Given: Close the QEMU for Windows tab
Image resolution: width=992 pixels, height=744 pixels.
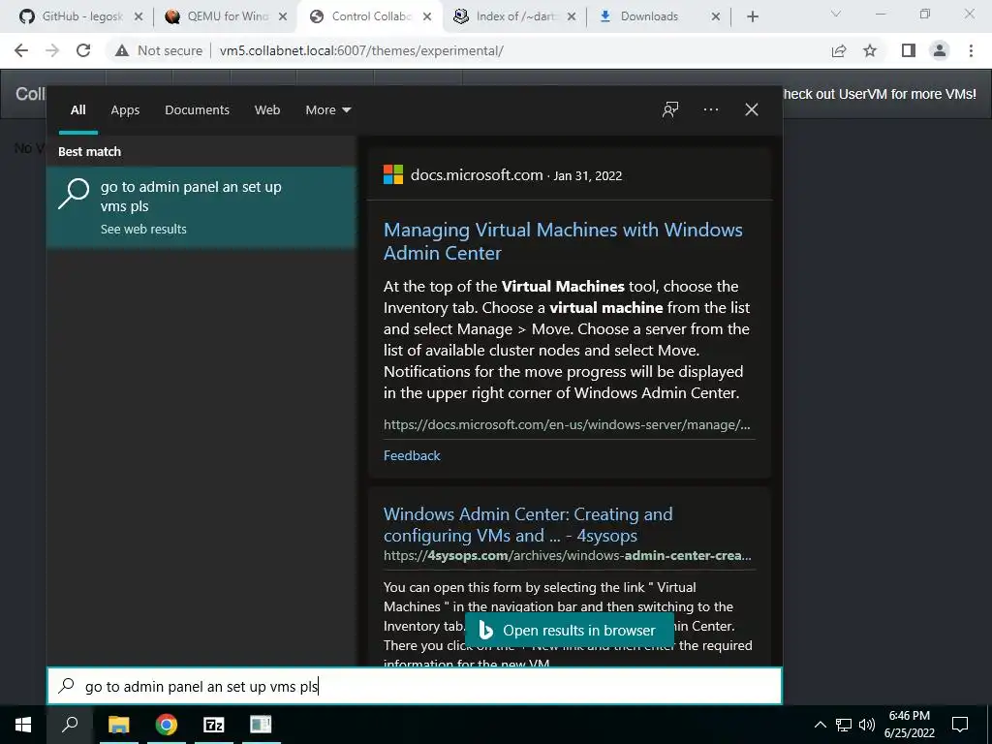Looking at the screenshot, I should 283,17.
